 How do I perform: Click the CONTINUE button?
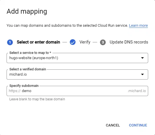[138, 125]
